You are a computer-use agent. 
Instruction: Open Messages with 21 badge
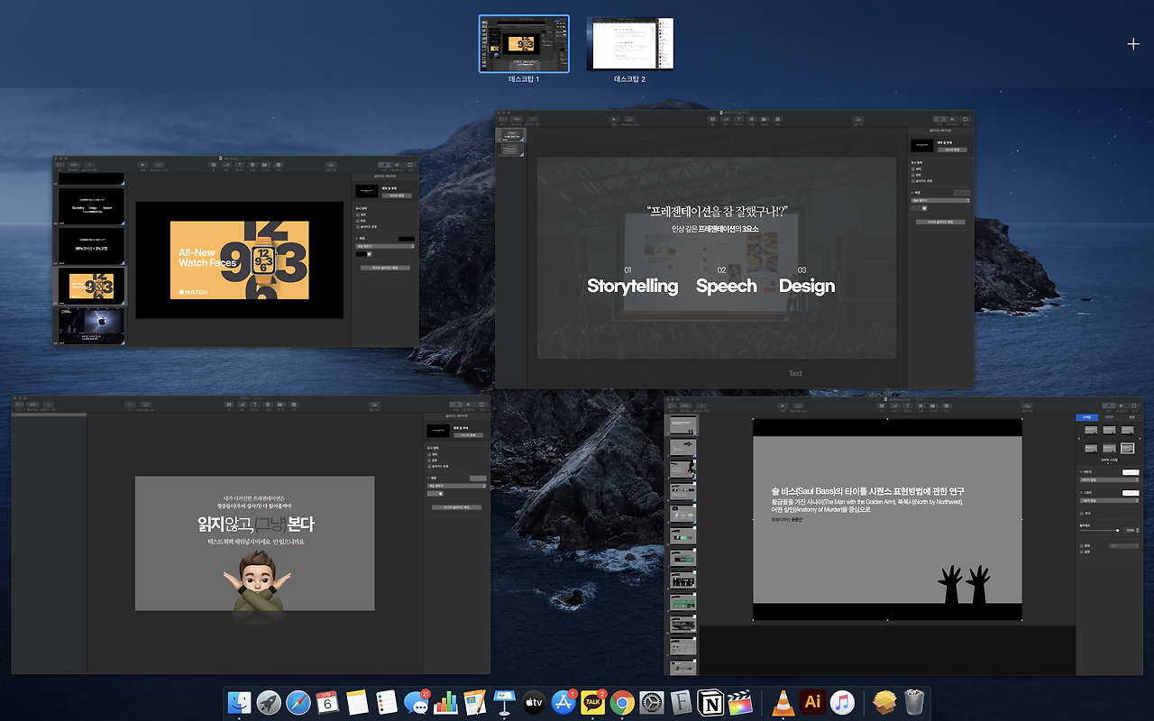tap(417, 703)
